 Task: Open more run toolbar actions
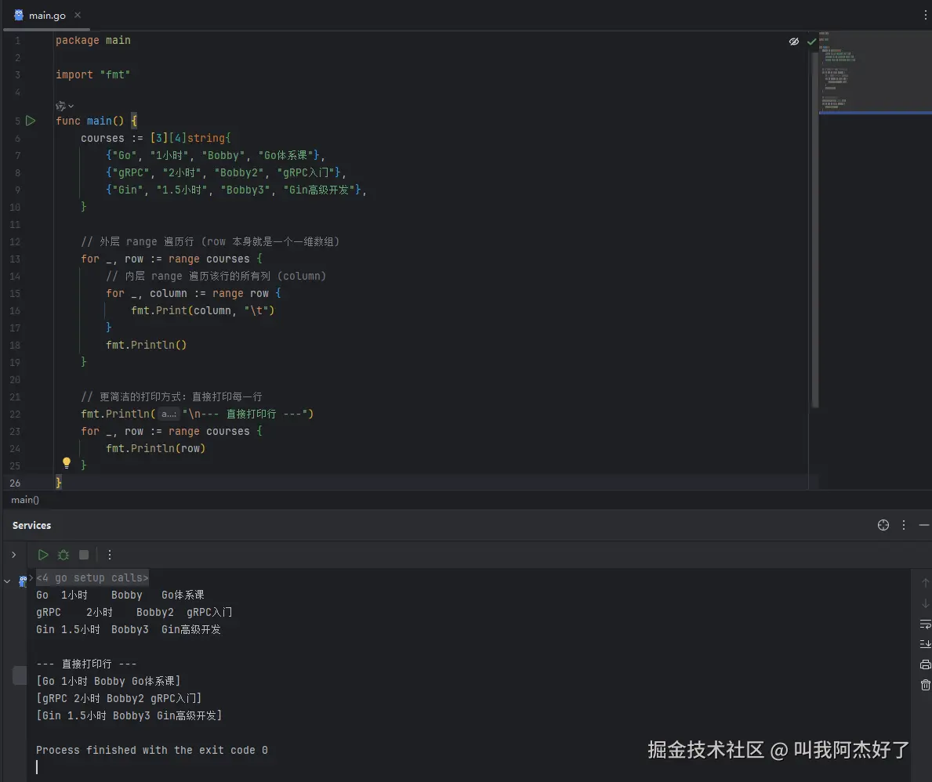pos(110,555)
